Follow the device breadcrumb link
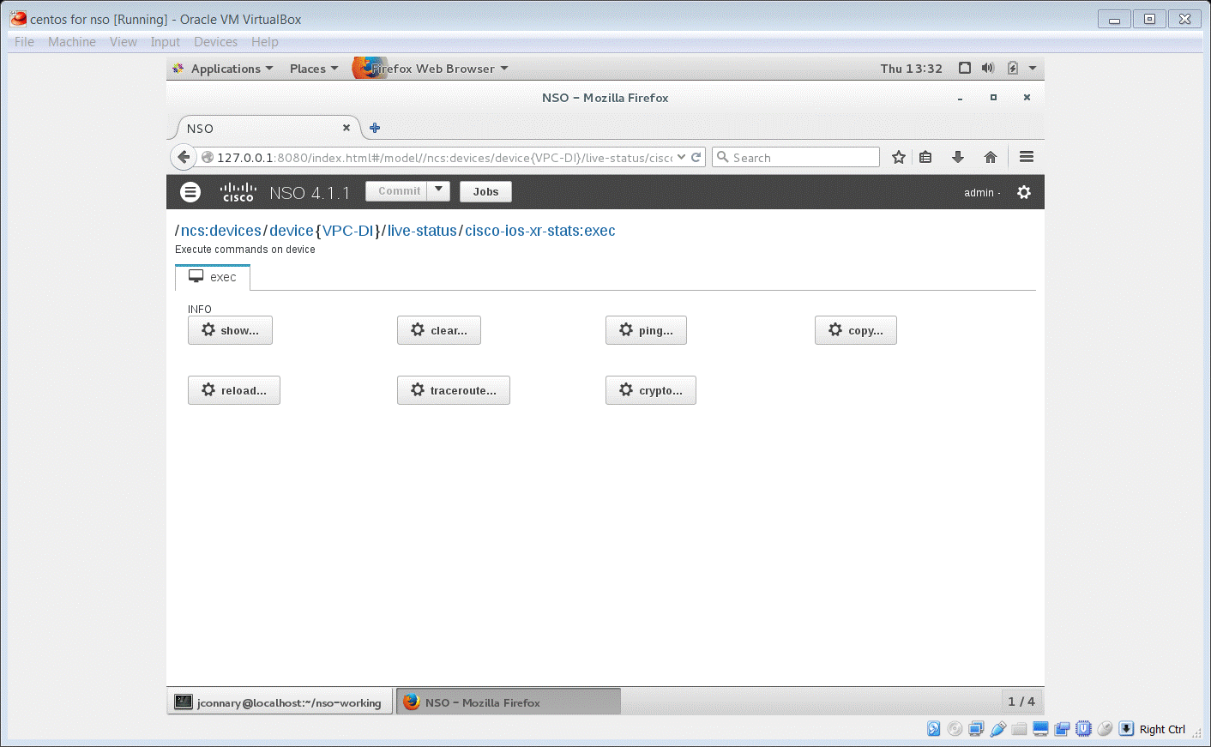Screen dimensions: 1211x747 (x=292, y=231)
